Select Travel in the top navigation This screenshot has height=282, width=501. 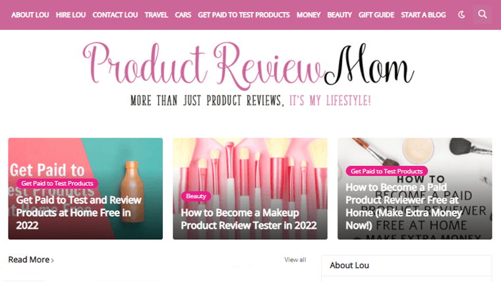coord(156,14)
